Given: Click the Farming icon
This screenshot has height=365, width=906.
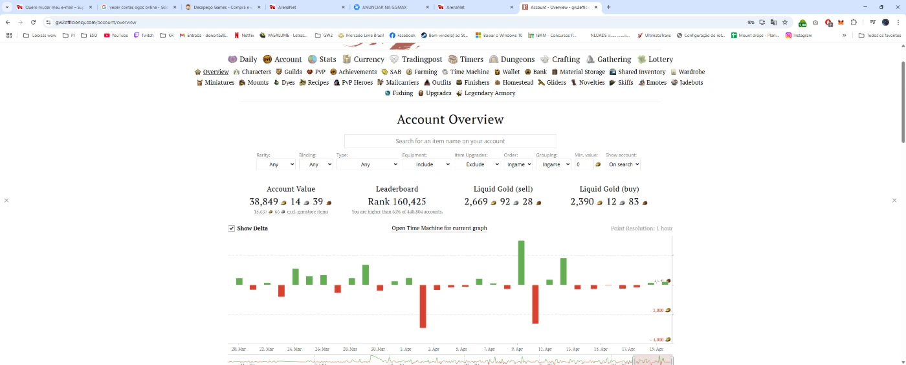Looking at the screenshot, I should tap(409, 72).
